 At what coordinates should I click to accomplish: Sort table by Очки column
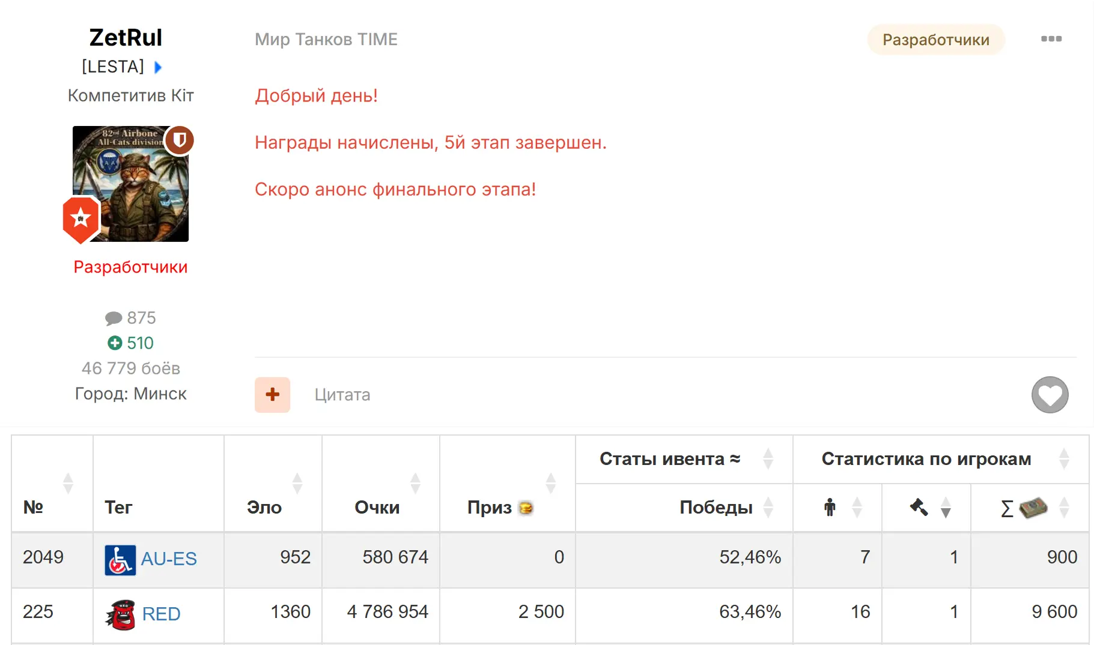(415, 483)
